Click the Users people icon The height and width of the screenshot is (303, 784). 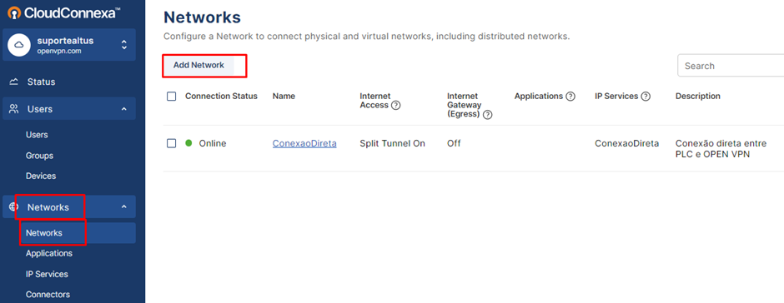click(14, 109)
